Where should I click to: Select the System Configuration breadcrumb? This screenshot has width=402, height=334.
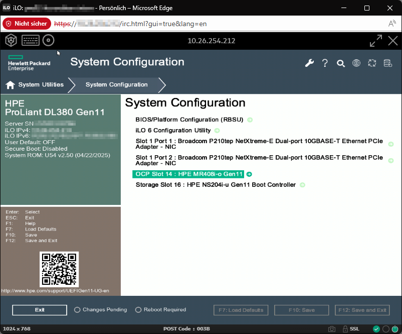[x=116, y=84]
